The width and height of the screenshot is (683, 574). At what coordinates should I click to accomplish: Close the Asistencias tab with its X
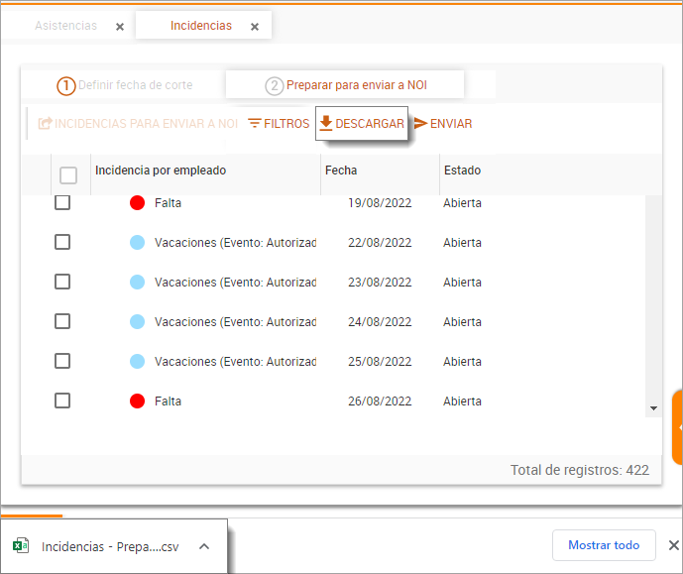tap(120, 27)
